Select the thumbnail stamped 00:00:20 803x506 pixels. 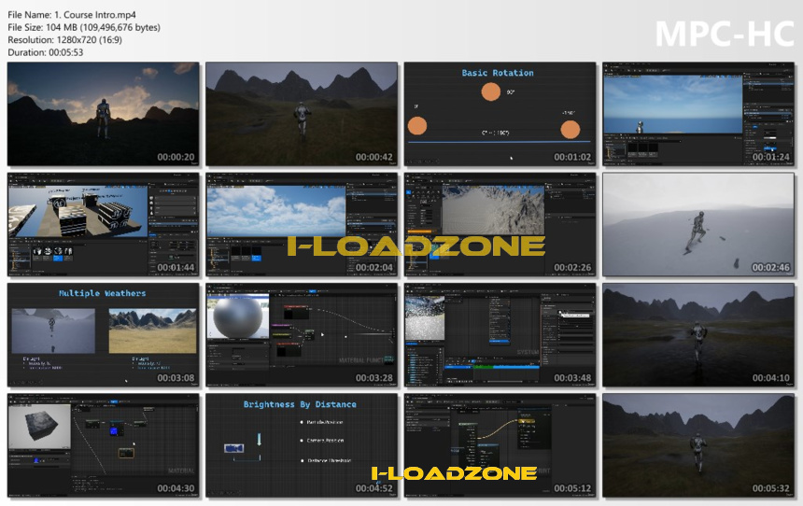pyautogui.click(x=104, y=114)
